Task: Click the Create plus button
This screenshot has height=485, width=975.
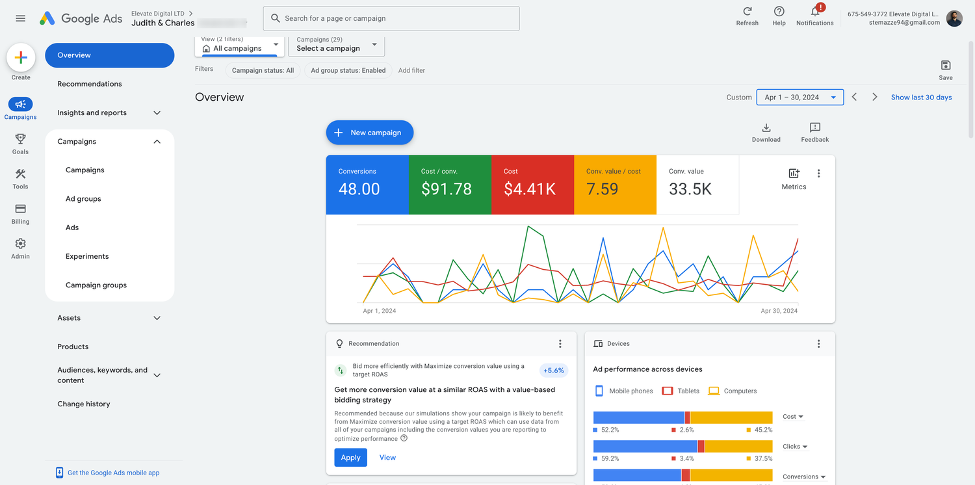Action: 21,58
